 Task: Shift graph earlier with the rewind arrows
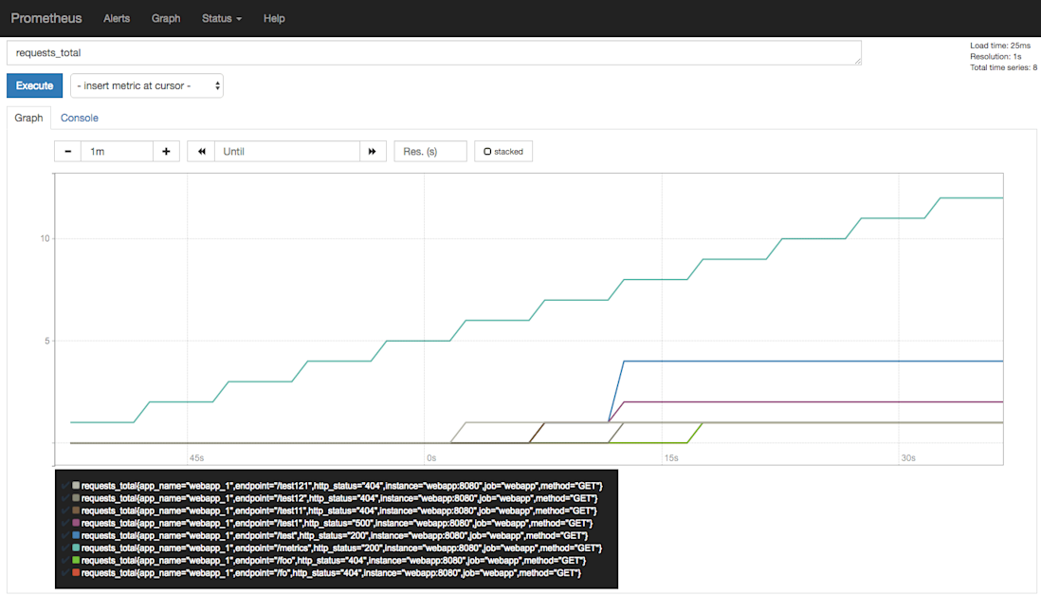(x=200, y=151)
